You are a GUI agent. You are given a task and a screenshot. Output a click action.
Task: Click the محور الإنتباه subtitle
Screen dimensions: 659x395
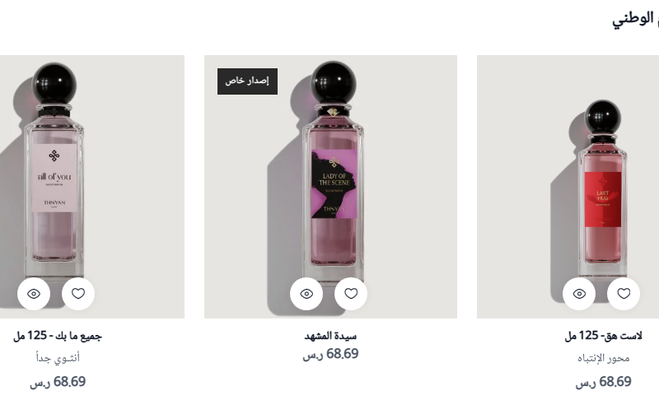point(603,358)
